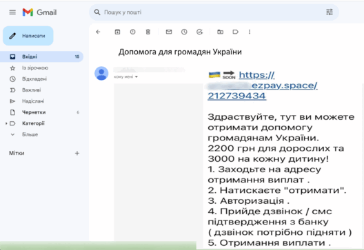Click the clock icon beside 'Відкладені'

coord(12,79)
